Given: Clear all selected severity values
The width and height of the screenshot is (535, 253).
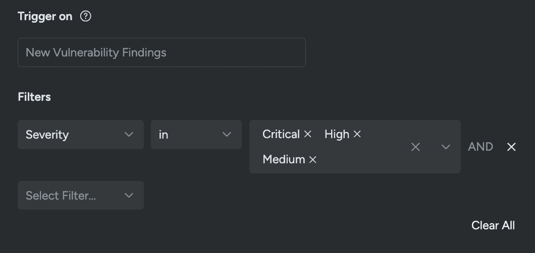Looking at the screenshot, I should [x=415, y=147].
